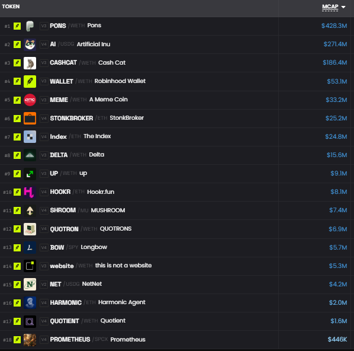354x351 pixels.
Task: Select the QUOTRON symbol text
Action: point(64,229)
